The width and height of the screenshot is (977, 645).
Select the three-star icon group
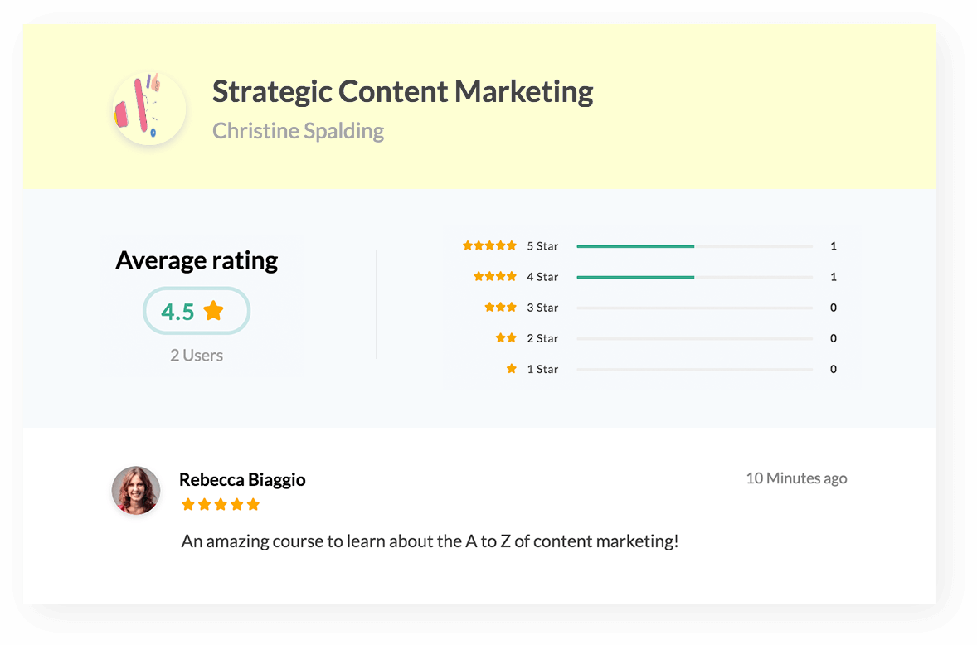[x=501, y=308]
